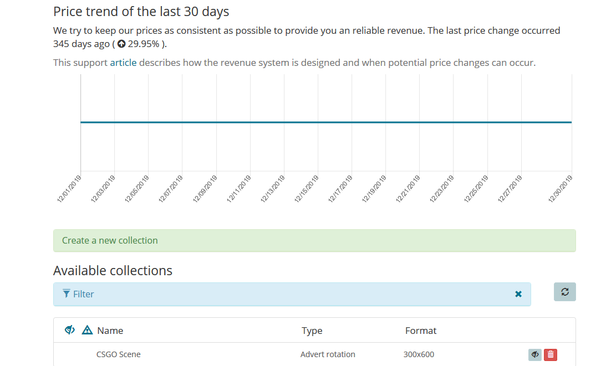The image size is (601, 366).
Task: Click the warning triangle header icon
Action: 87,330
